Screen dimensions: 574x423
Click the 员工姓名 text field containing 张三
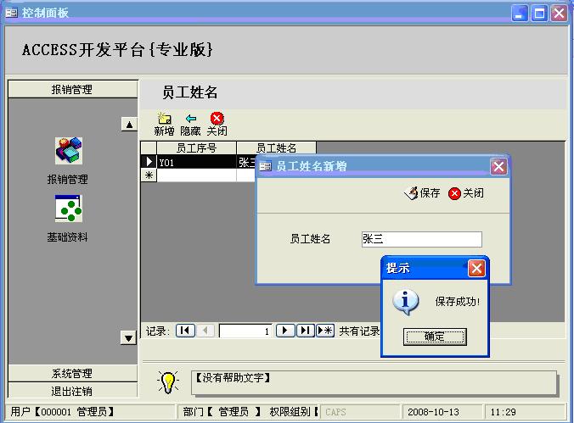click(422, 239)
